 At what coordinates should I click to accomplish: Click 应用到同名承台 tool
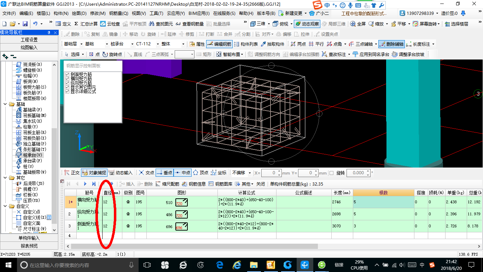coord(371,54)
